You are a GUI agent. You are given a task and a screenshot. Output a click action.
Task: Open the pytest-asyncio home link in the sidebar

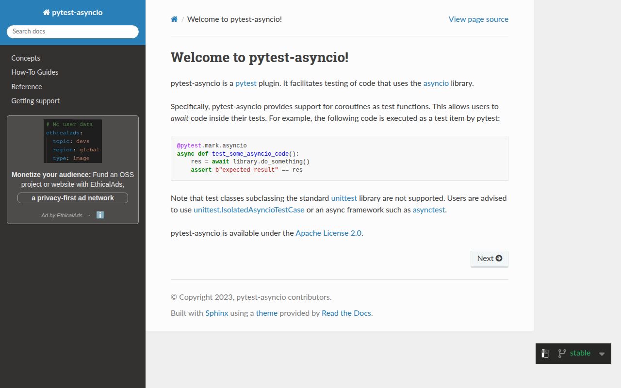[x=73, y=13]
